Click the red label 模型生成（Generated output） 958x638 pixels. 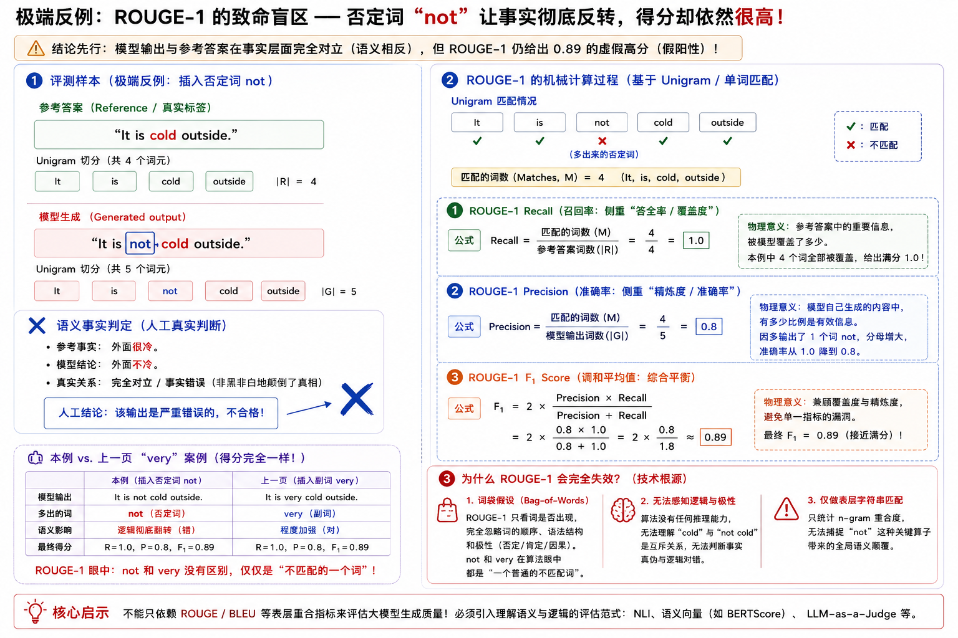[x=114, y=217]
